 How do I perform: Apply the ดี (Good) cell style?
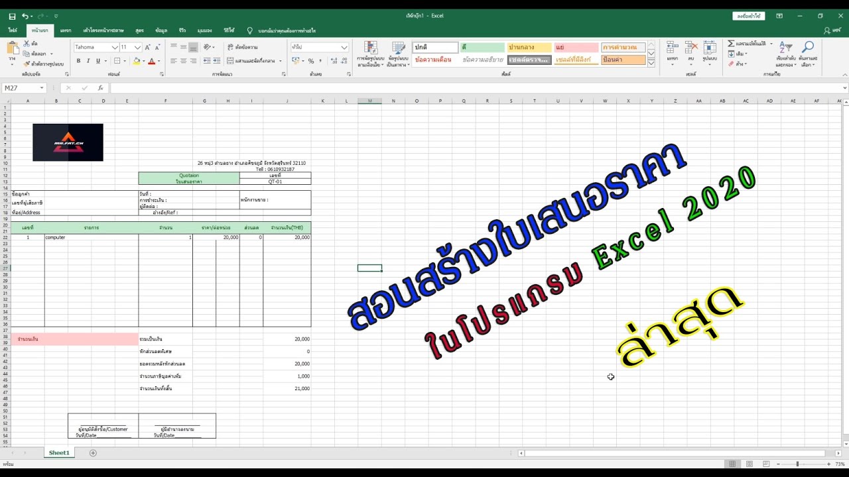482,47
